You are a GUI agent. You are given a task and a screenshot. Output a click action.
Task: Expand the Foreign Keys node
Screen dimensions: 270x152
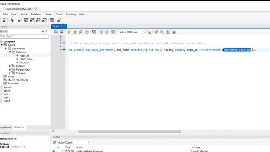[x=10, y=69]
